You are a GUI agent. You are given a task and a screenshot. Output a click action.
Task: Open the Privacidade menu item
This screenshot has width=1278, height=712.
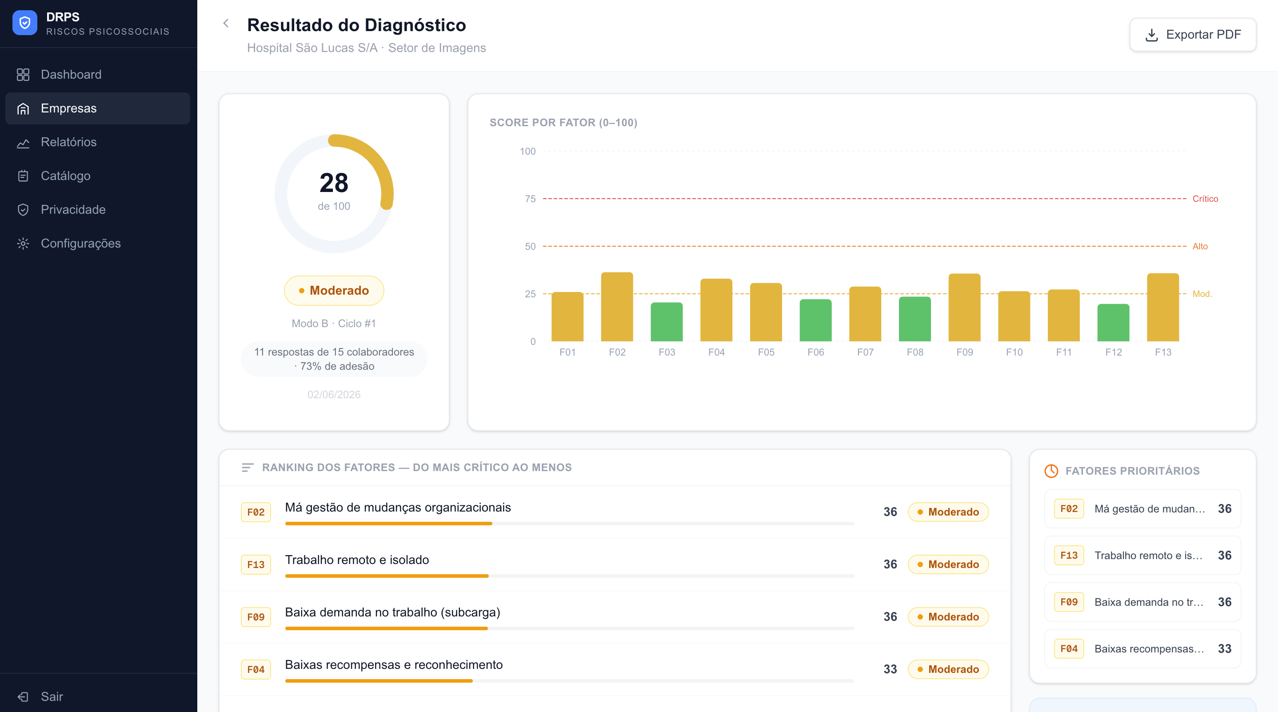[x=98, y=210]
